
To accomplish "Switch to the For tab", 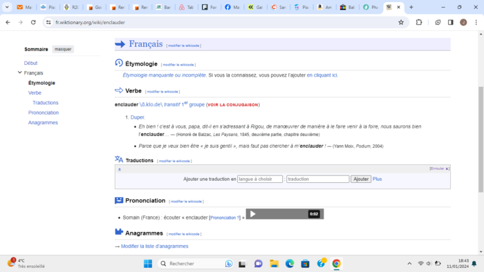I will click(209, 7).
